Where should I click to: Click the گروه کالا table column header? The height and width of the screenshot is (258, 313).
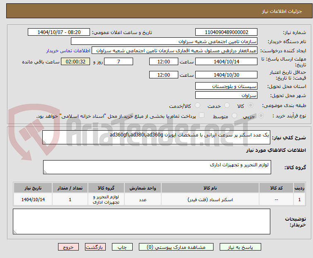coord(106,188)
